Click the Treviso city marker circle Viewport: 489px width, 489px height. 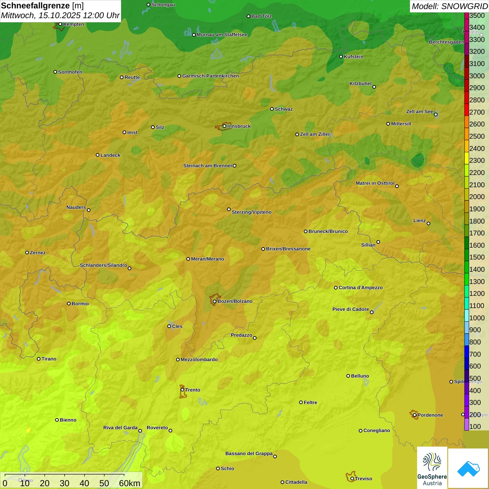(x=352, y=479)
